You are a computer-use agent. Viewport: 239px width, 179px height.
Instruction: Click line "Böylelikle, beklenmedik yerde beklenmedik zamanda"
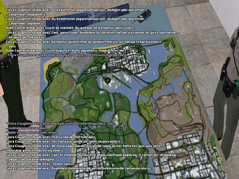click(x=79, y=168)
